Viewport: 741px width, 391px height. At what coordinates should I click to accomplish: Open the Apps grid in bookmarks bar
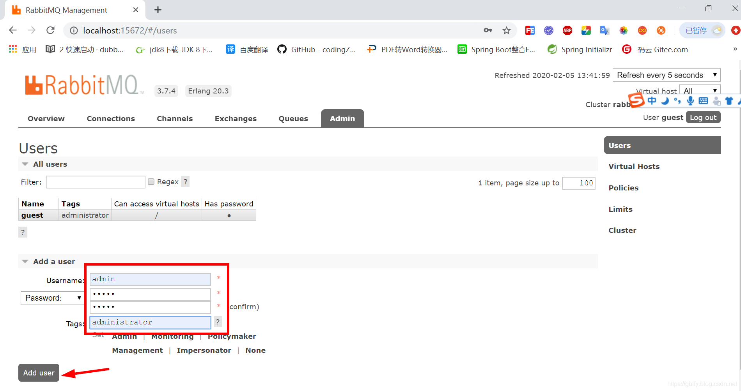(x=23, y=49)
